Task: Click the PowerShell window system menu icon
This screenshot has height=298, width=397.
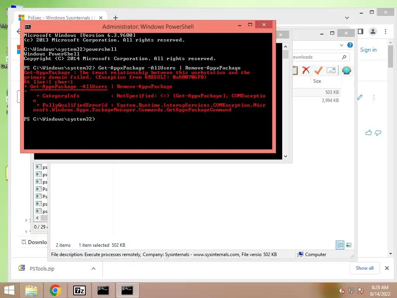Action: [x=28, y=27]
